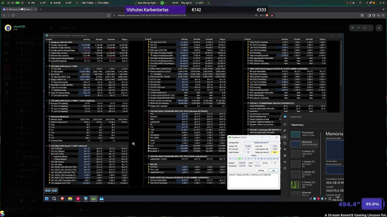The width and height of the screenshot is (387, 217).
Task: Click the zoom magnifier icon in Discord viewer
Action: (x=352, y=28)
